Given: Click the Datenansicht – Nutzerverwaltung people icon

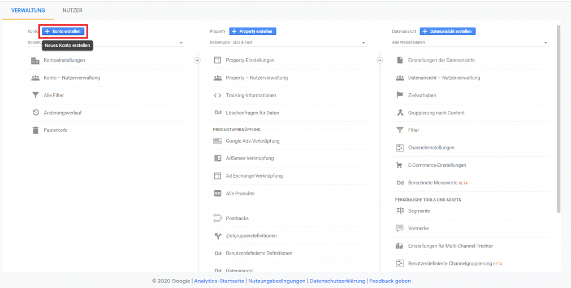Looking at the screenshot, I should (400, 78).
